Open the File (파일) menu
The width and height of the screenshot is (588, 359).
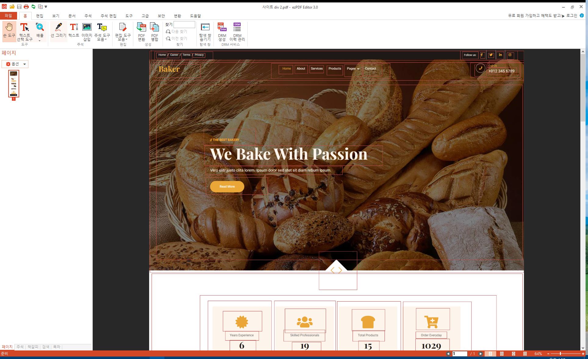(8, 16)
